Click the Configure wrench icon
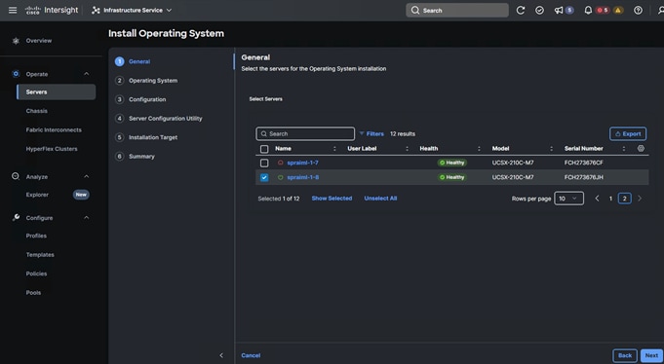 point(16,217)
